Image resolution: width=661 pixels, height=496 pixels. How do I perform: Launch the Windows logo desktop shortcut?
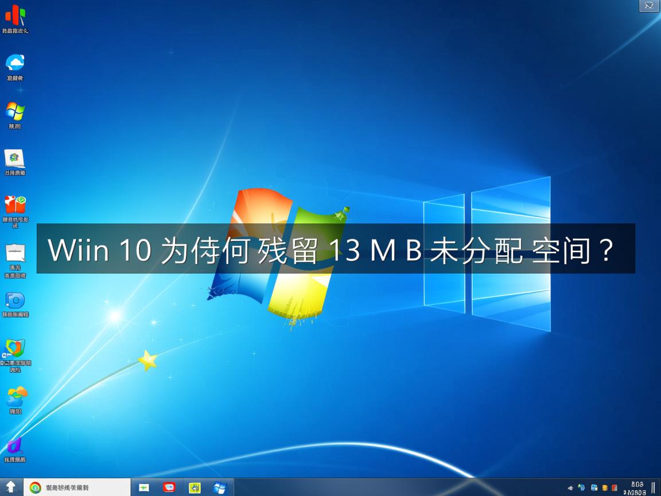[x=15, y=112]
